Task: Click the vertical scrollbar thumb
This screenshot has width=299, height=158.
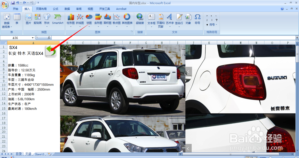Action: (297, 53)
